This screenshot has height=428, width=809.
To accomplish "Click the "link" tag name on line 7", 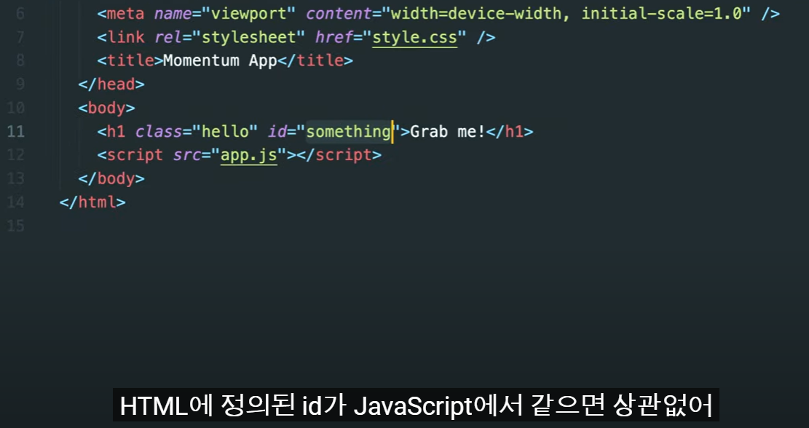I will [x=125, y=38].
